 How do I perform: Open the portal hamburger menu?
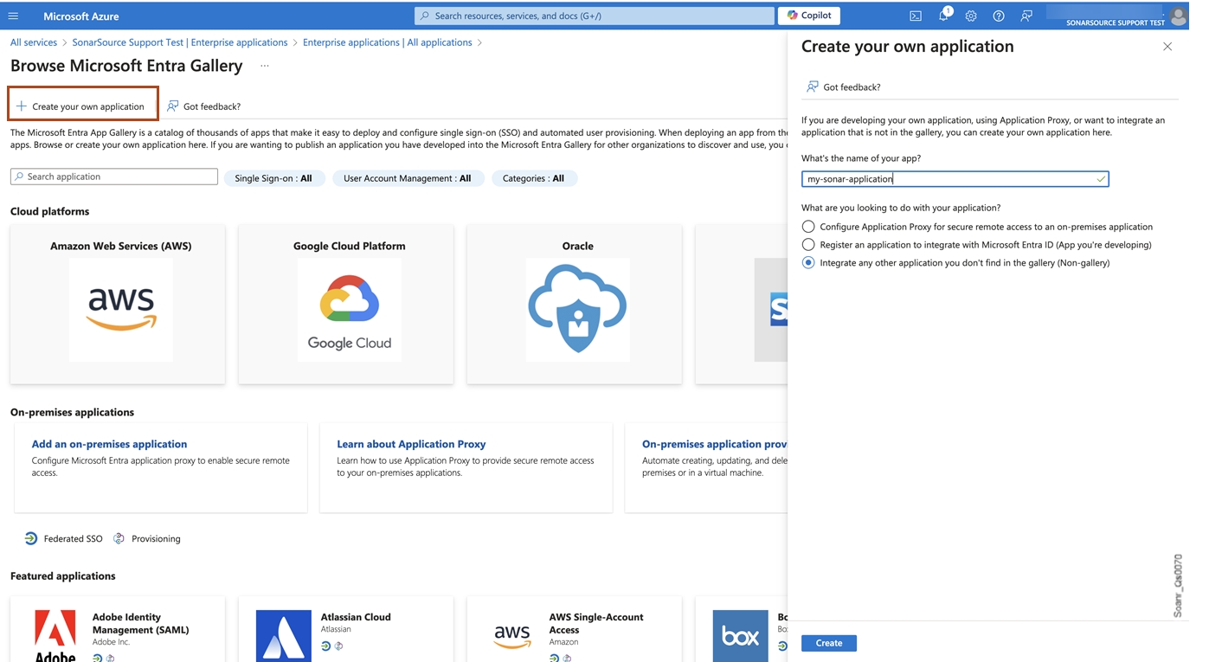click(x=13, y=16)
